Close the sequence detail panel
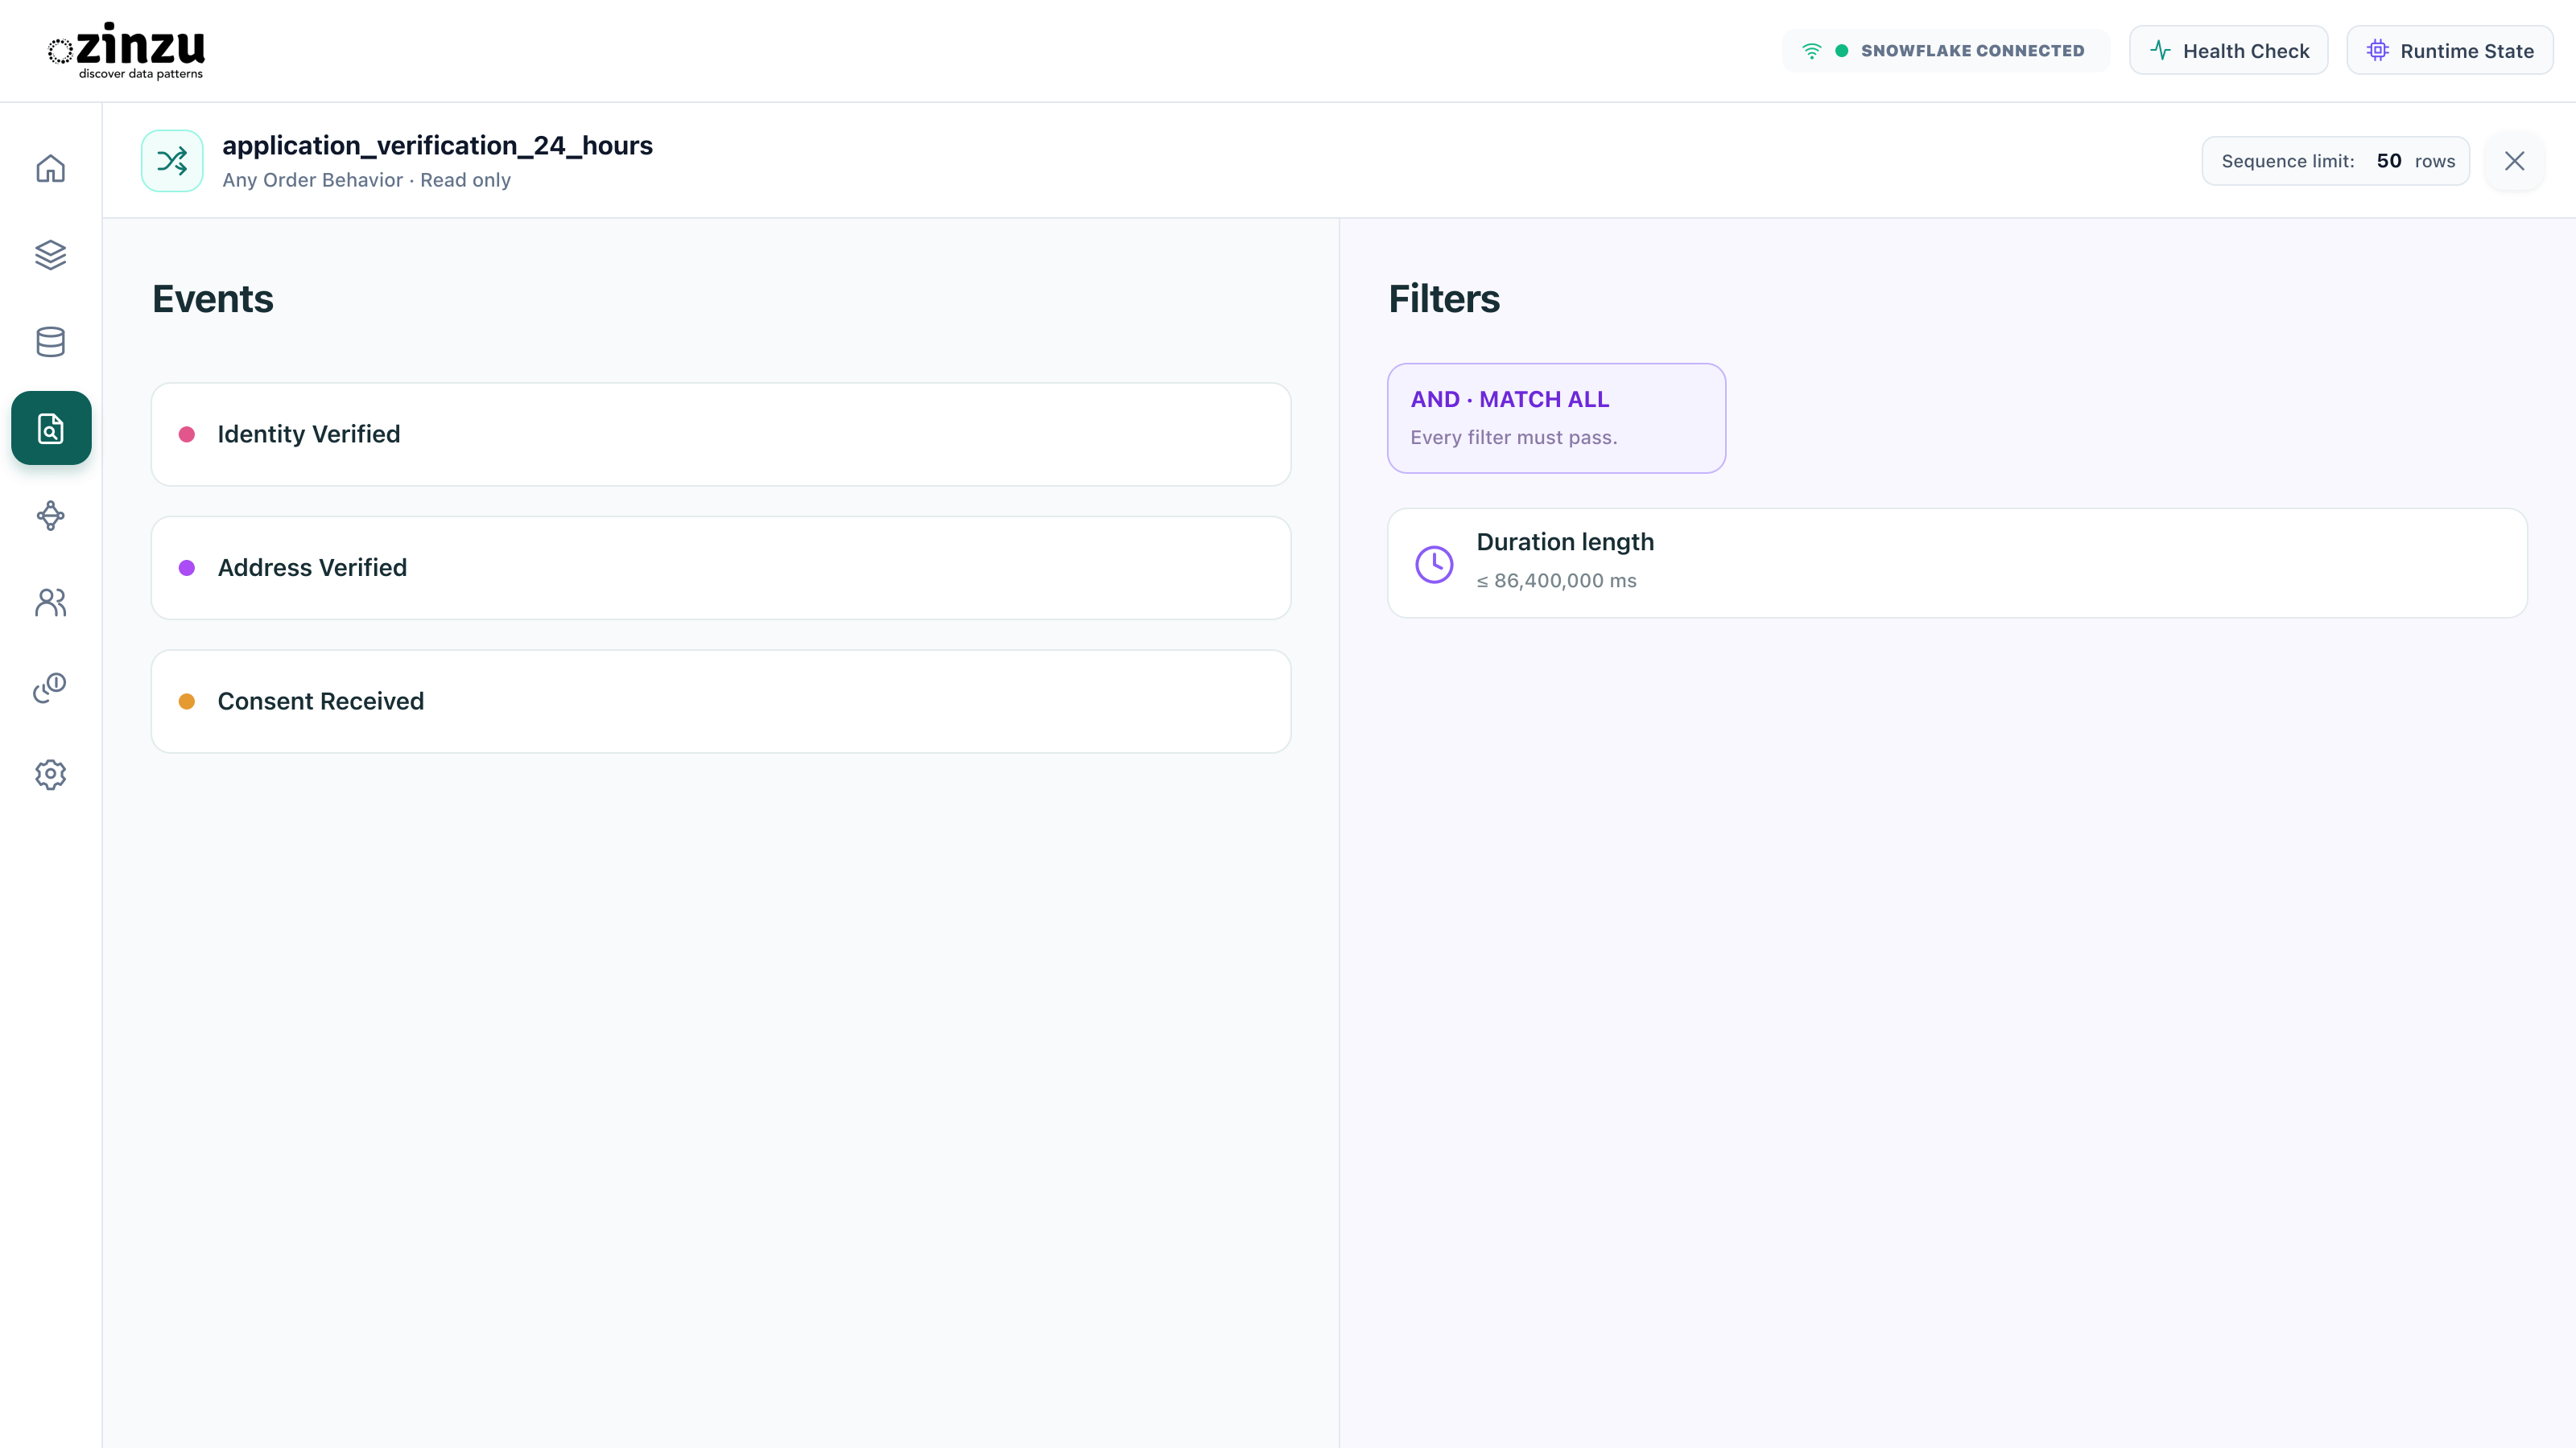Viewport: 2576px width, 1448px height. pyautogui.click(x=2514, y=161)
